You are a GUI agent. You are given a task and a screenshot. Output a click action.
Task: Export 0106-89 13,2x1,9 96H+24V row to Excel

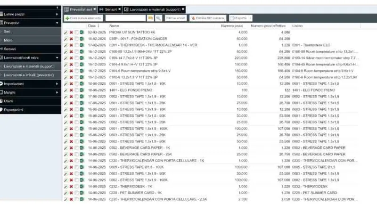(82, 51)
